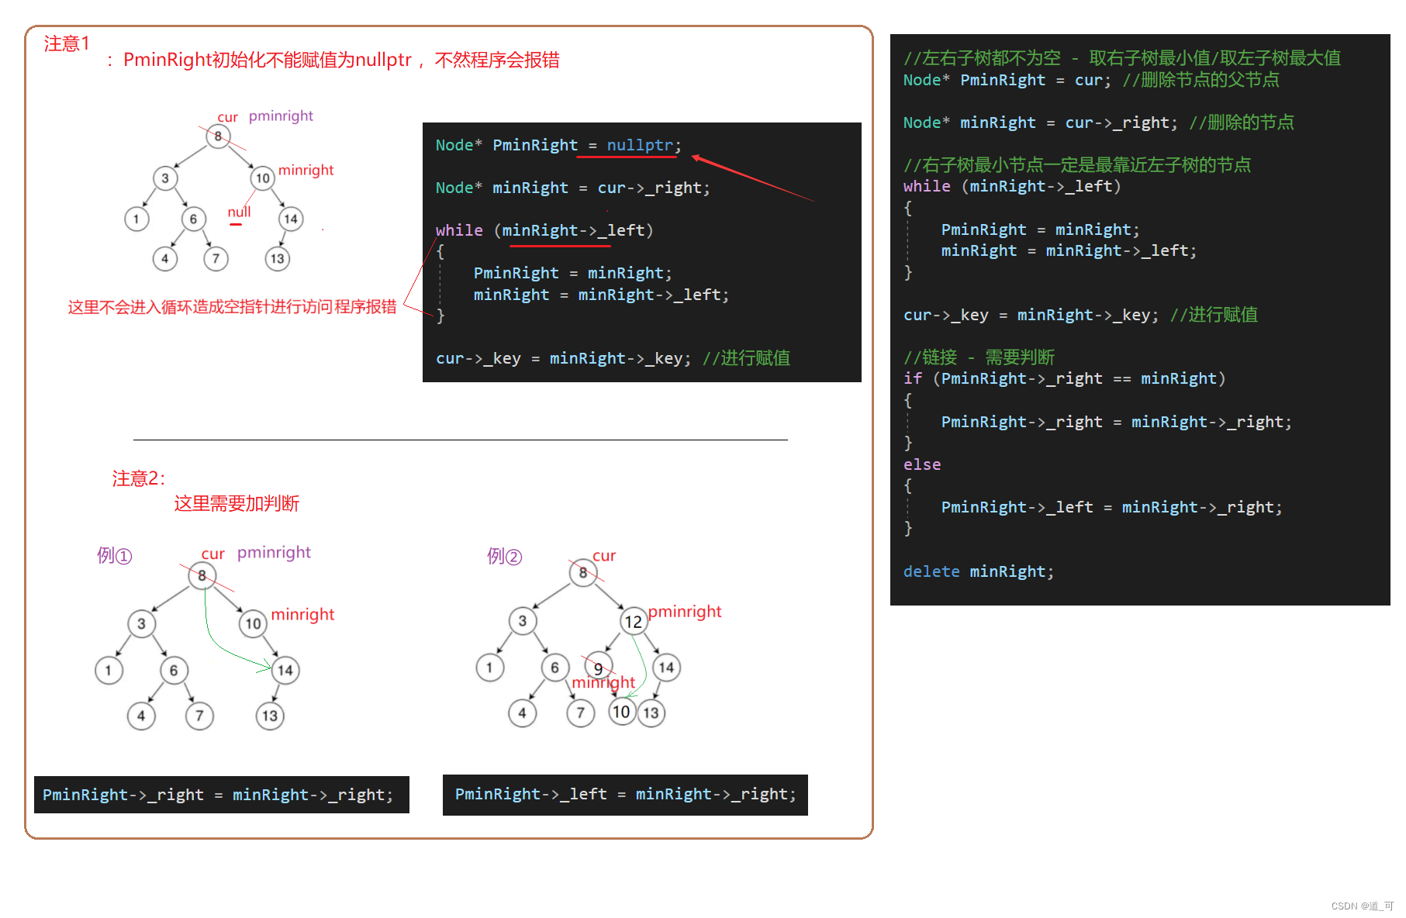Click node 4 leaf in 例① tree

coord(141,716)
